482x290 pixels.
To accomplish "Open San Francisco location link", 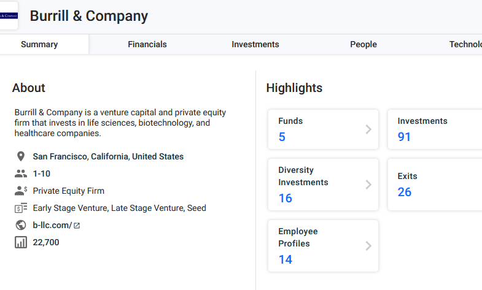I will pyautogui.click(x=61, y=156).
